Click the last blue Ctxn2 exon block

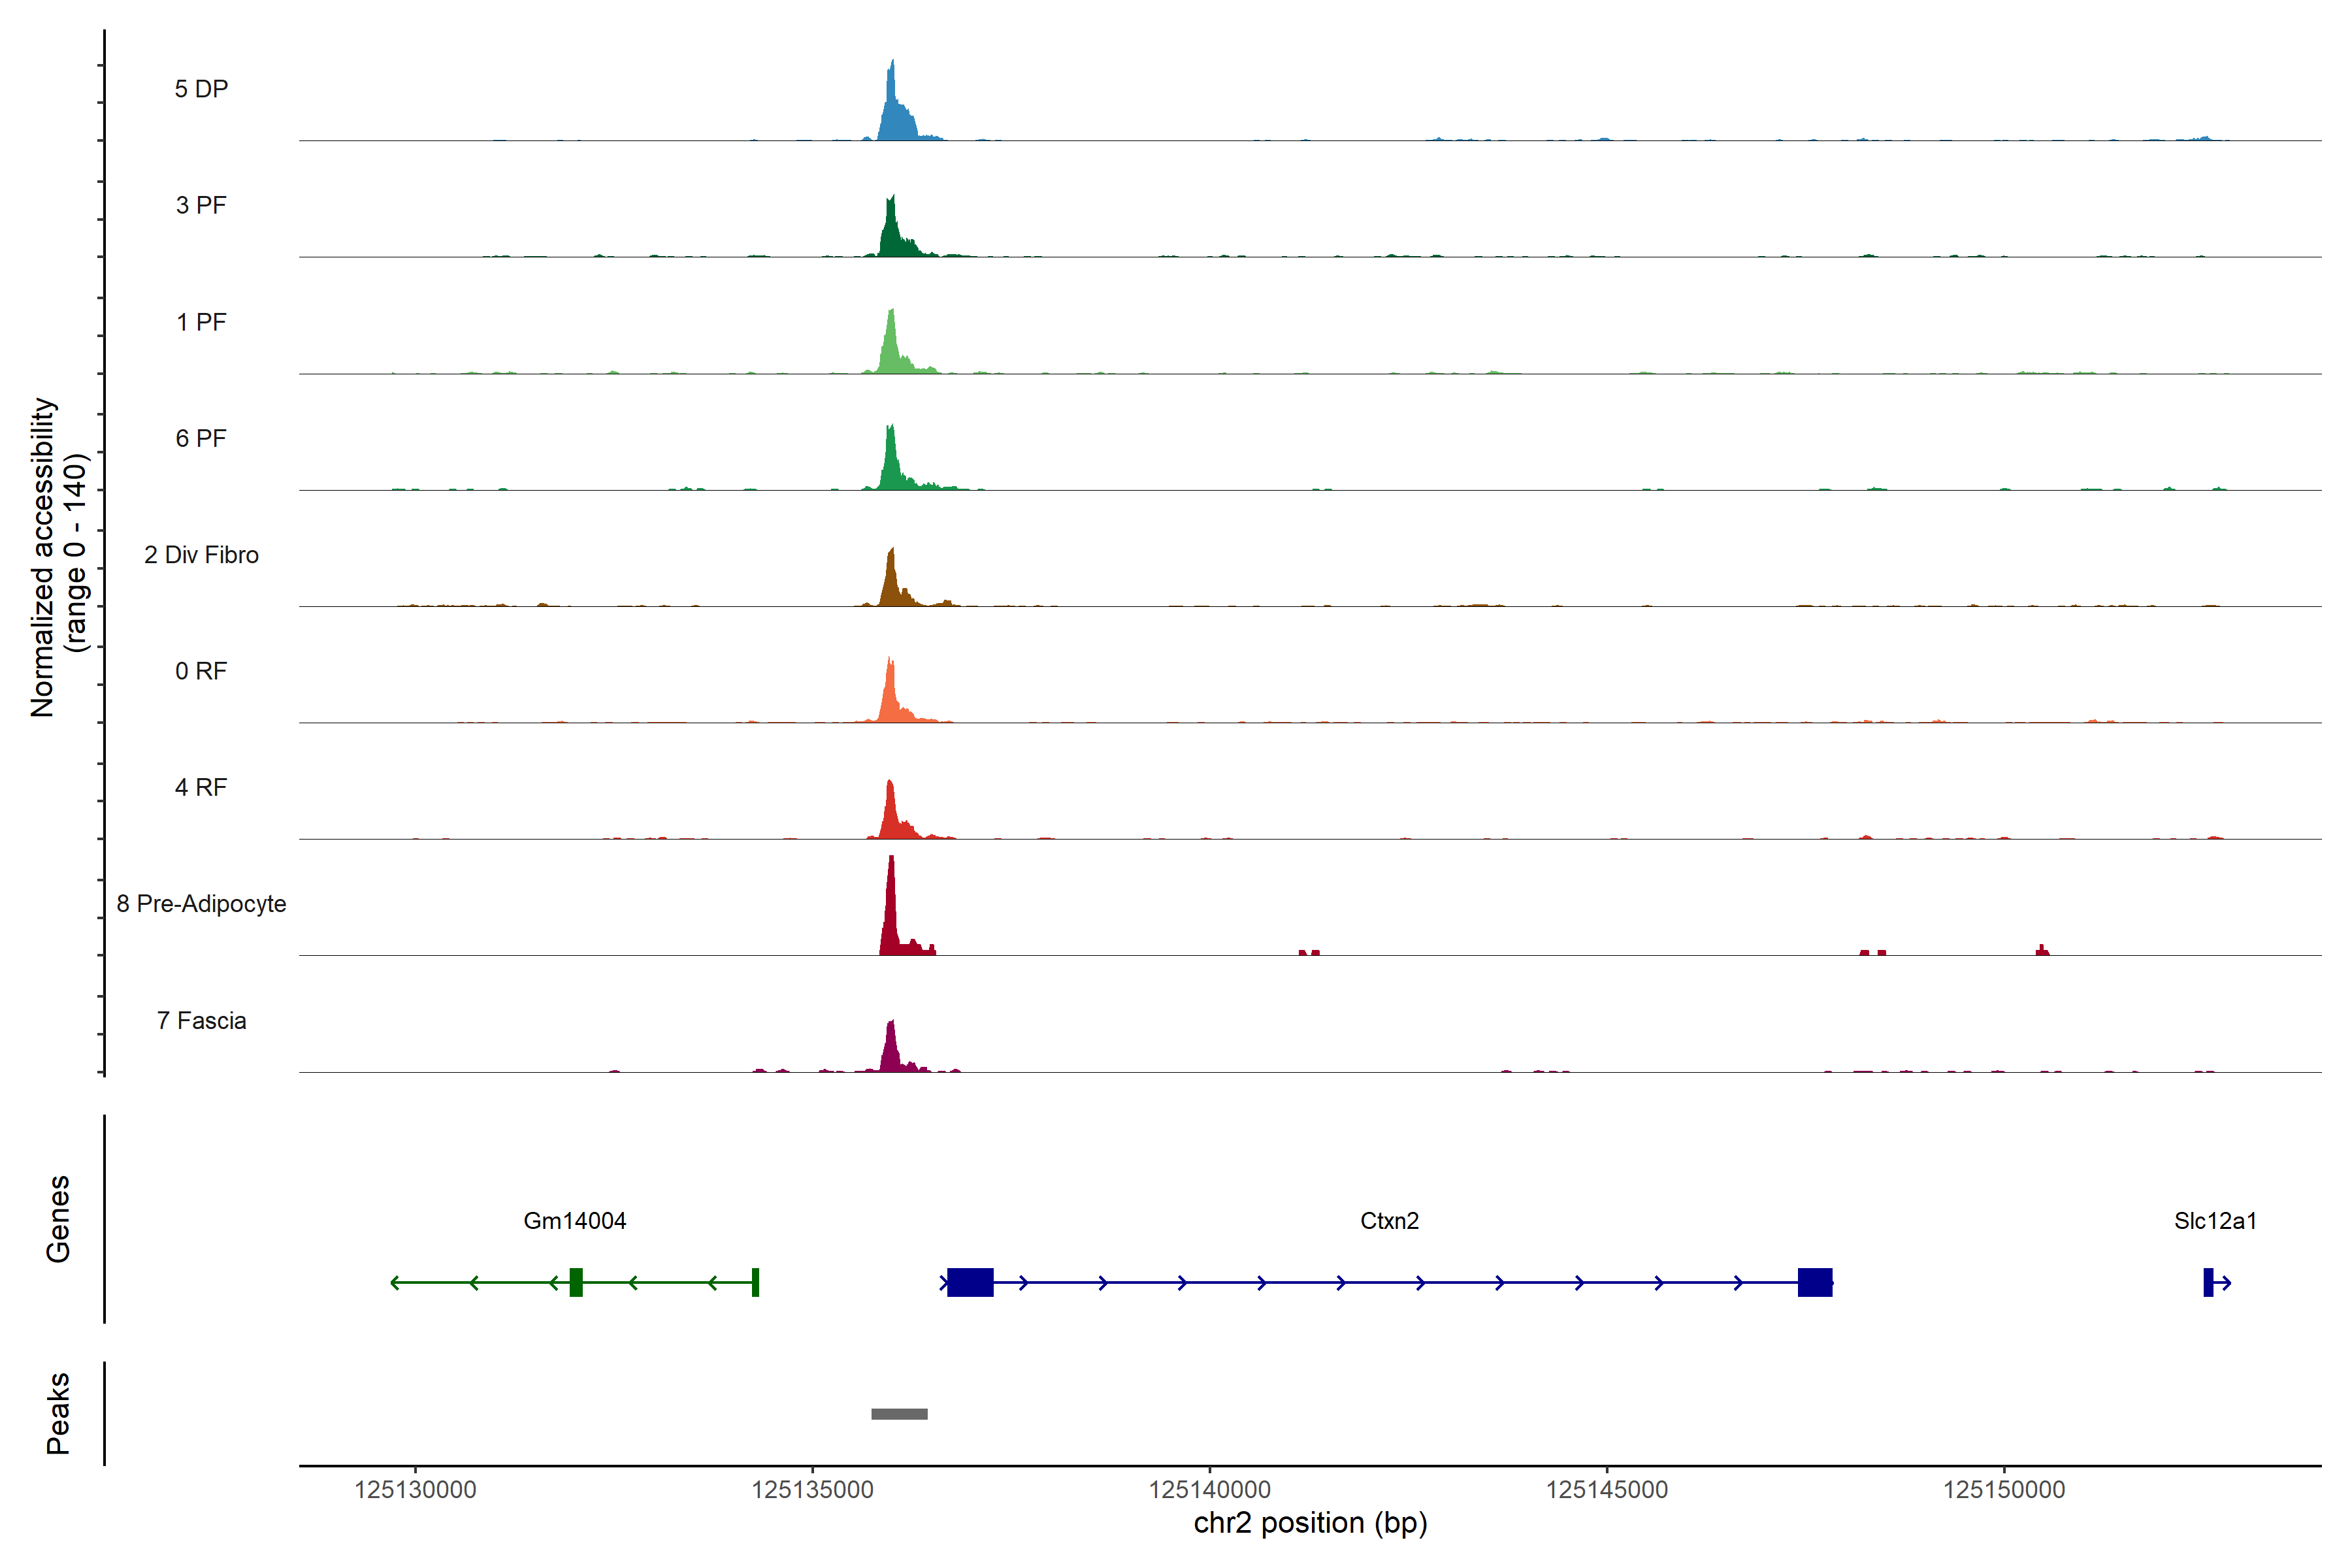click(x=1814, y=1282)
